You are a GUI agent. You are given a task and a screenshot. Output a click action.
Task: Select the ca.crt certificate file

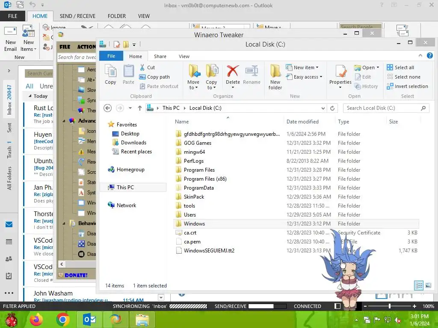pyautogui.click(x=190, y=233)
